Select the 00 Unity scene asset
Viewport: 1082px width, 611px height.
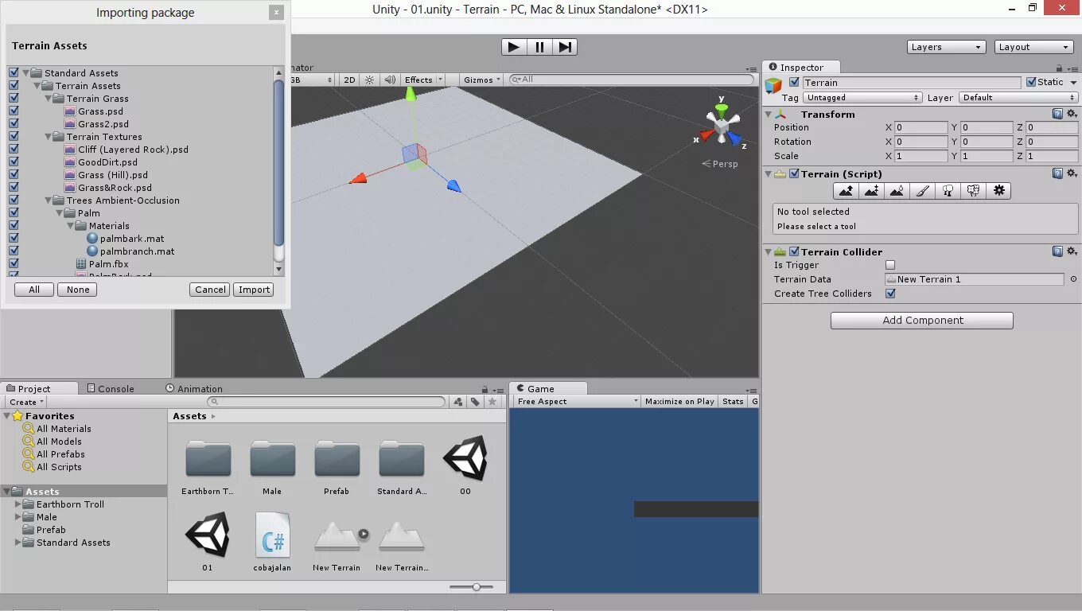465,465
